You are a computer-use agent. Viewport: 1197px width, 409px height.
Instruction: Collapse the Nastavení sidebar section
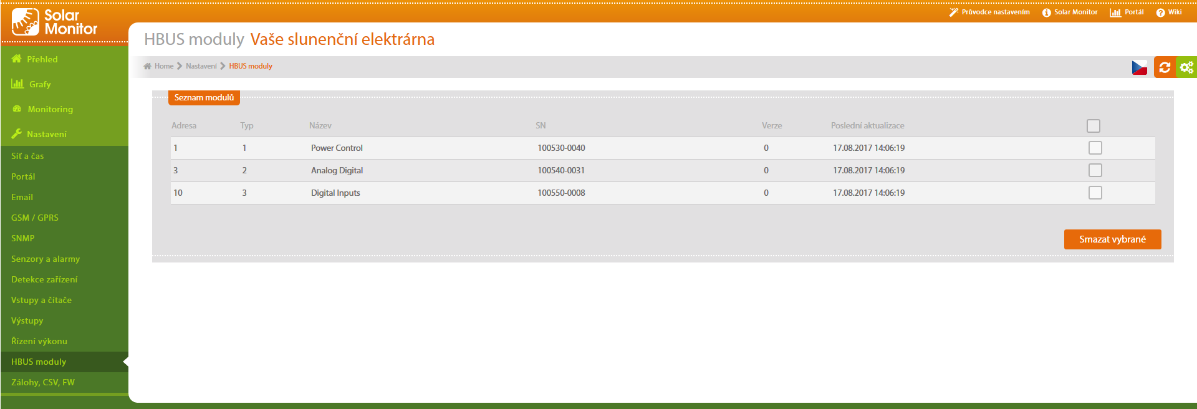(46, 134)
